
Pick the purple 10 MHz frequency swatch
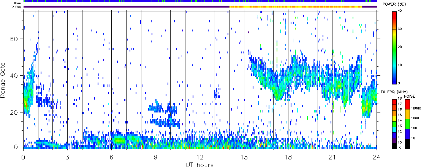[x=394, y=140]
